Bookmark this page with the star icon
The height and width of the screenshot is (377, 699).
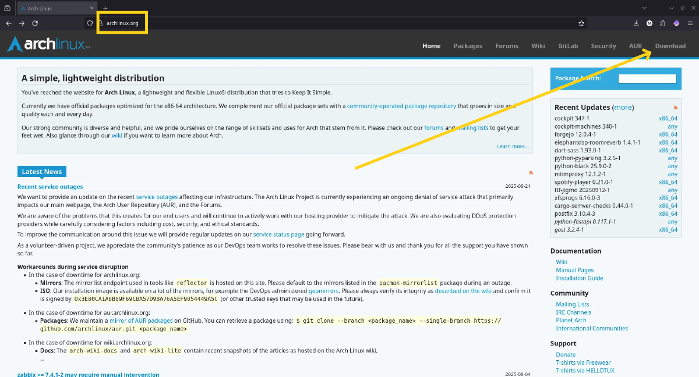click(581, 23)
